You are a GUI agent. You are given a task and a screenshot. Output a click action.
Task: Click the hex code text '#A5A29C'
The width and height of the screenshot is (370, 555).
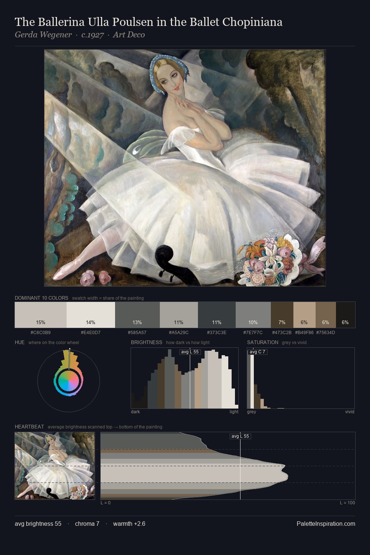(179, 332)
